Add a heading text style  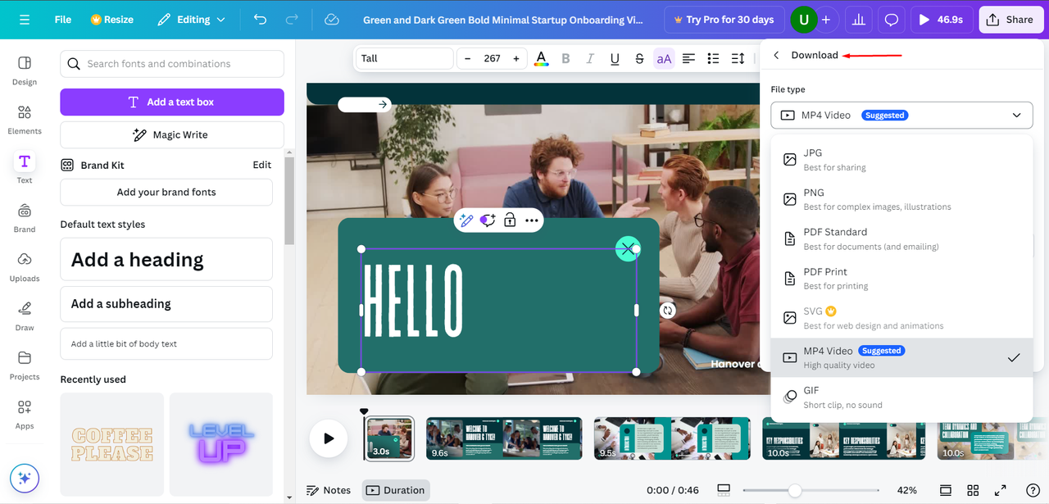[x=166, y=260]
